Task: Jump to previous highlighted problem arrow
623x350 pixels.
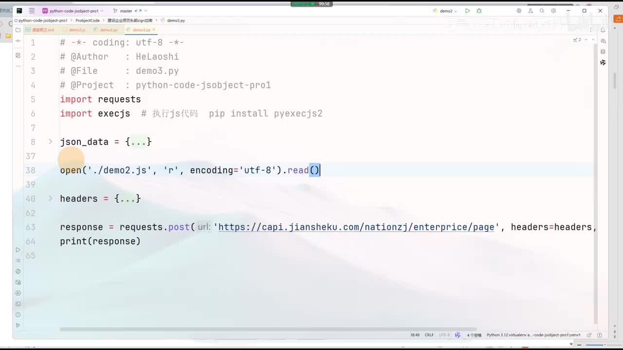Action: pos(586,40)
